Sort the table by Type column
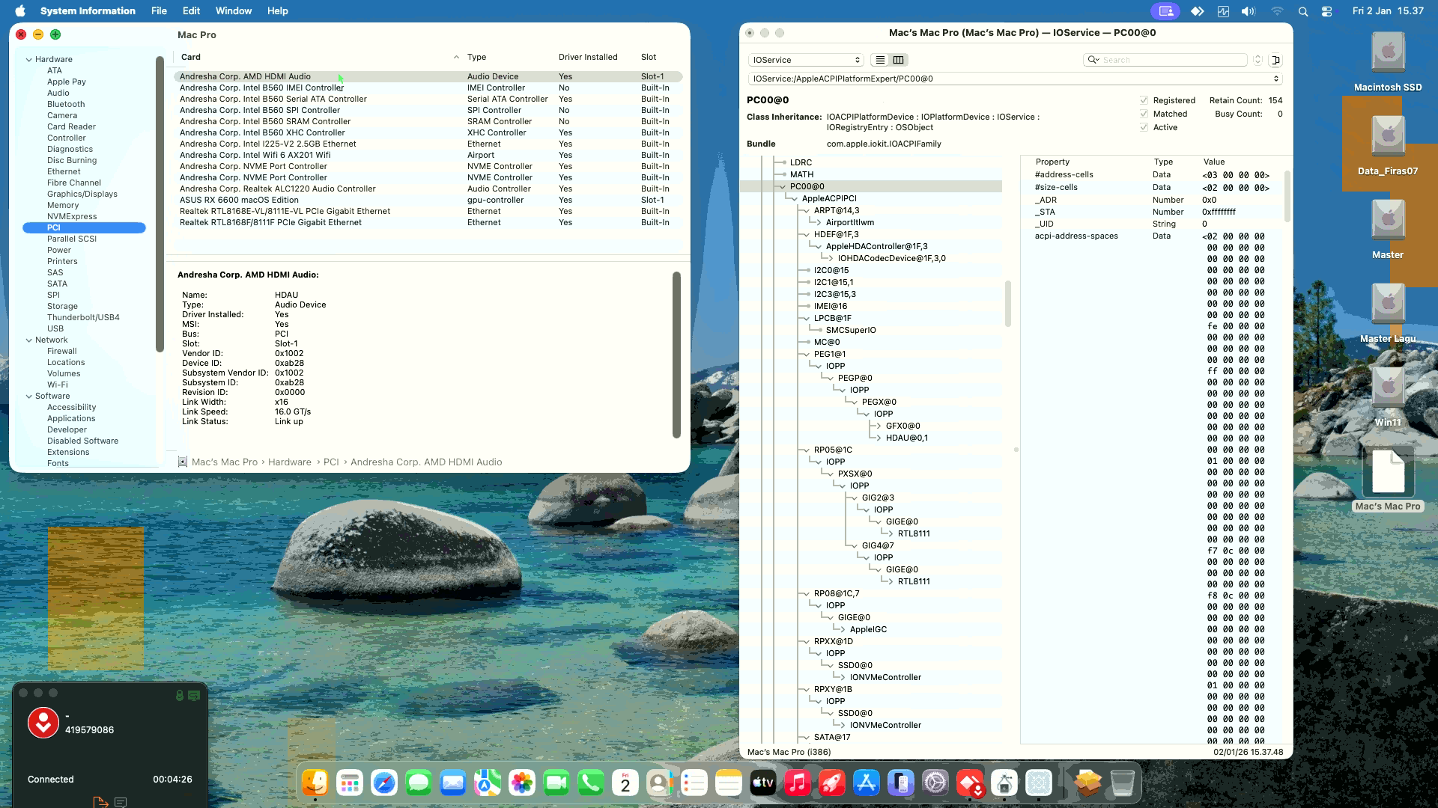Screen dimensions: 1438x808 tap(476, 57)
